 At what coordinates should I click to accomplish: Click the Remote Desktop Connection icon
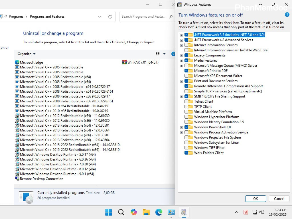click(17, 179)
